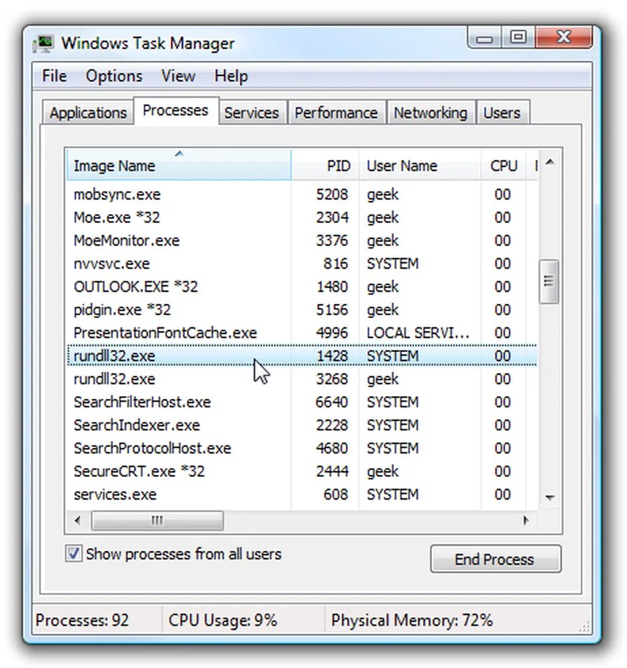The height and width of the screenshot is (668, 627).
Task: Click the End Process button
Action: [x=495, y=558]
